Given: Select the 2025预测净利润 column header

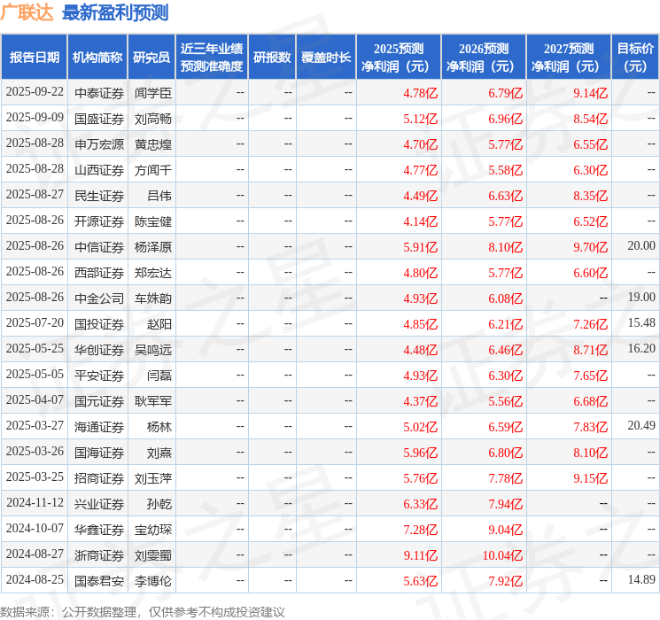Looking at the screenshot, I should (399, 57).
